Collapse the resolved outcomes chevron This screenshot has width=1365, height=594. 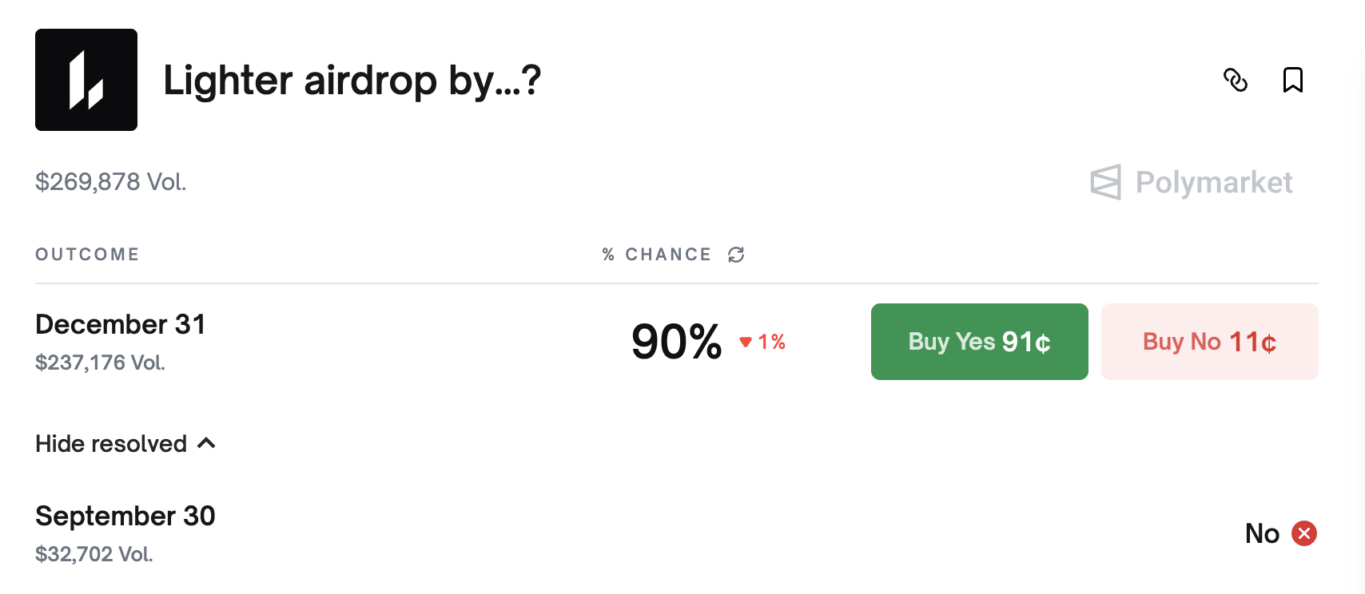206,443
